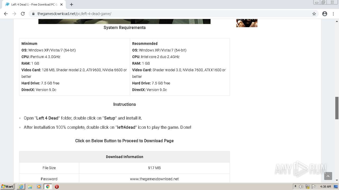Go back to the previous page

(6, 14)
